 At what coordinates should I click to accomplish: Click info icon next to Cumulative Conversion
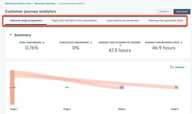pyautogui.click(x=91, y=43)
